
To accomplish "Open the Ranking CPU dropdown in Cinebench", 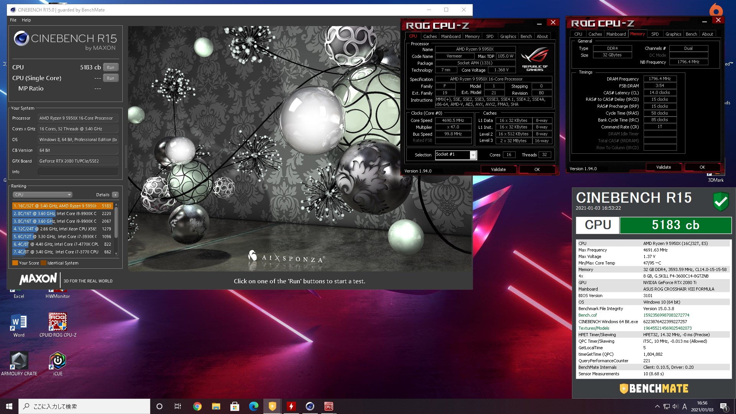I will tap(42, 195).
